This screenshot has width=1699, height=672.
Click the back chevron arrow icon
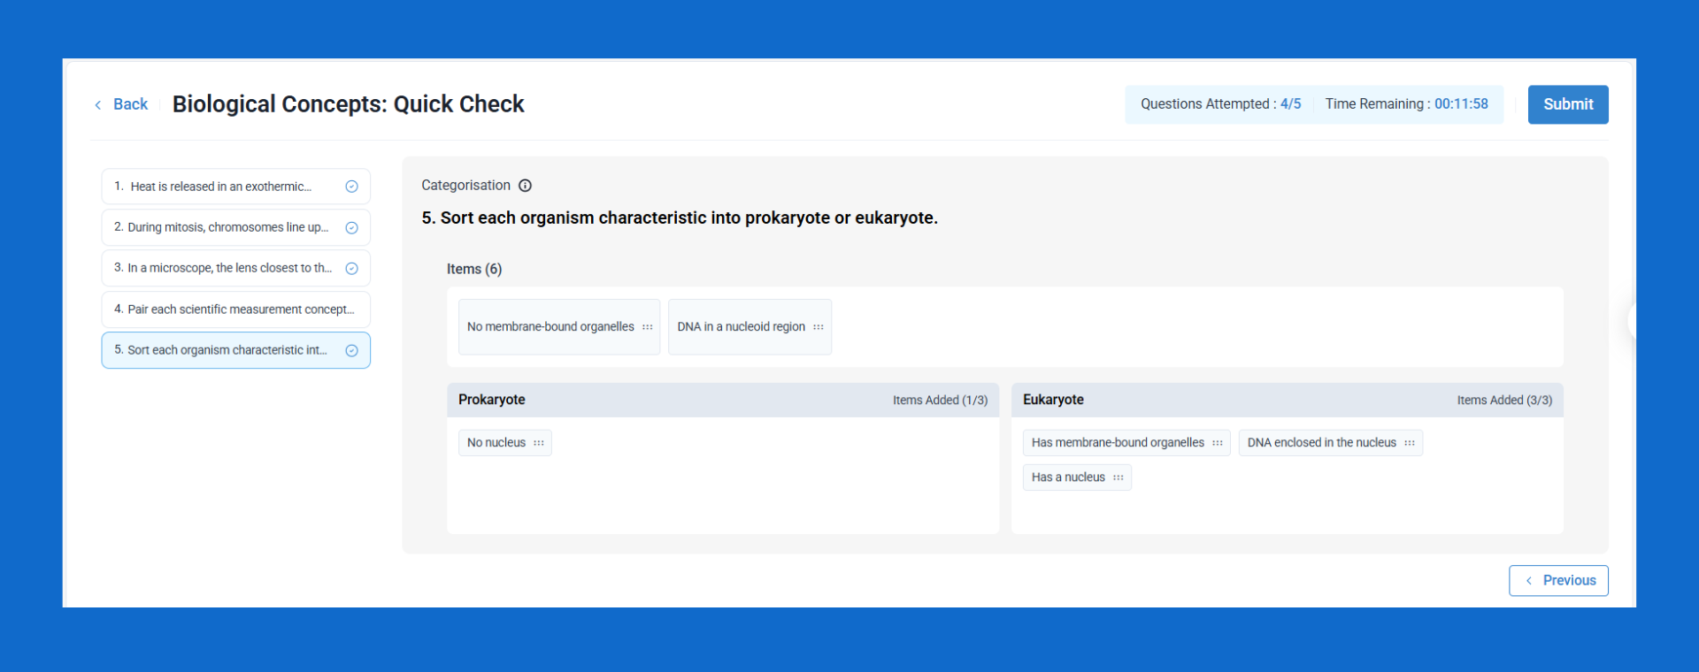click(98, 105)
